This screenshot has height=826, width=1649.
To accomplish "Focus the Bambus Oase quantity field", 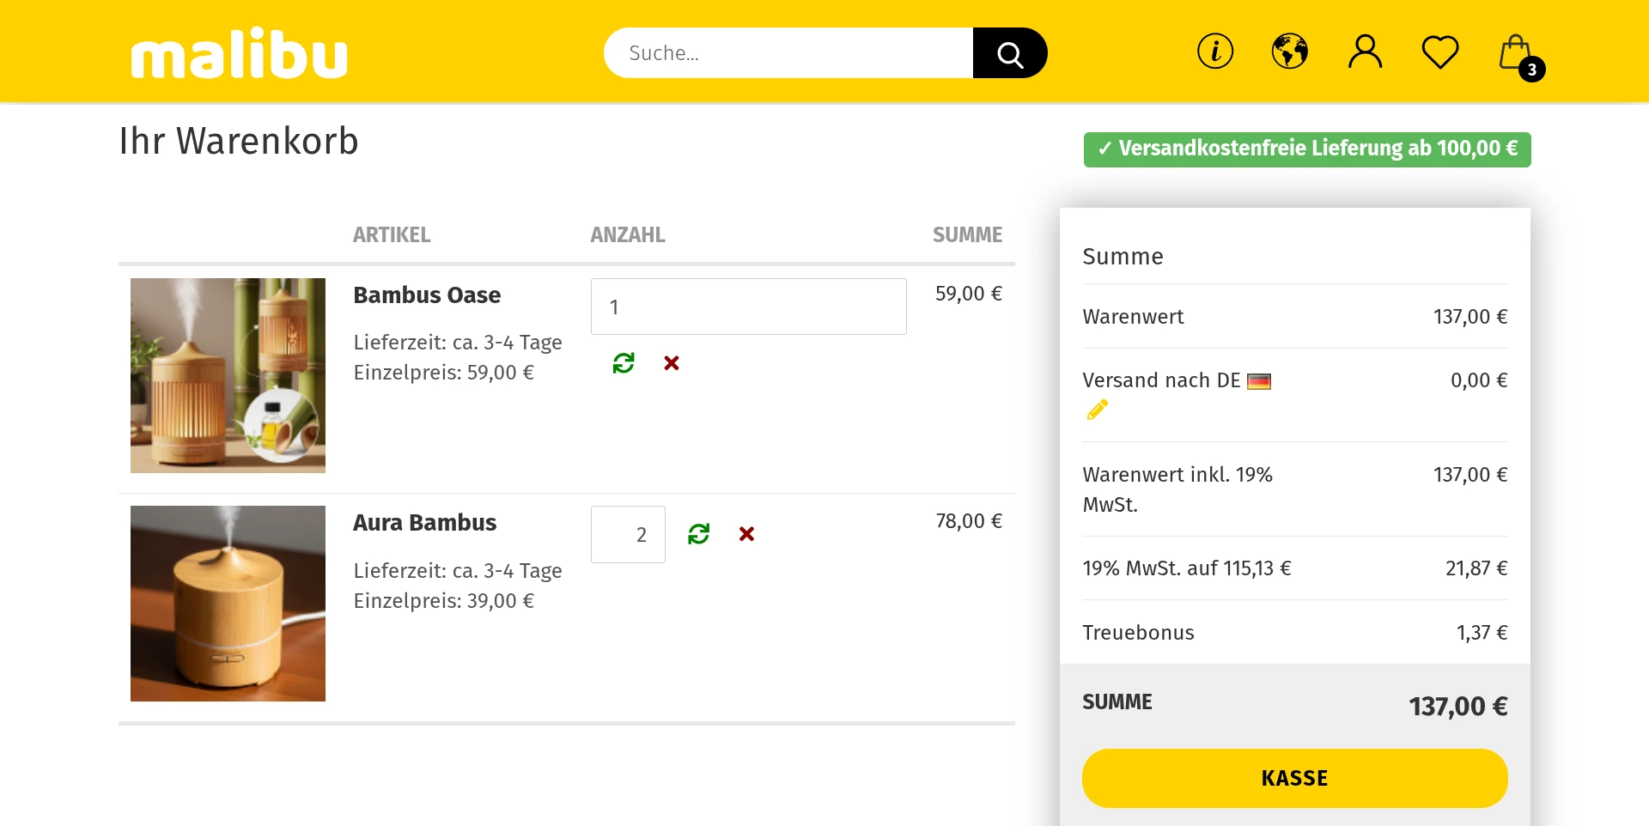I will (x=749, y=307).
